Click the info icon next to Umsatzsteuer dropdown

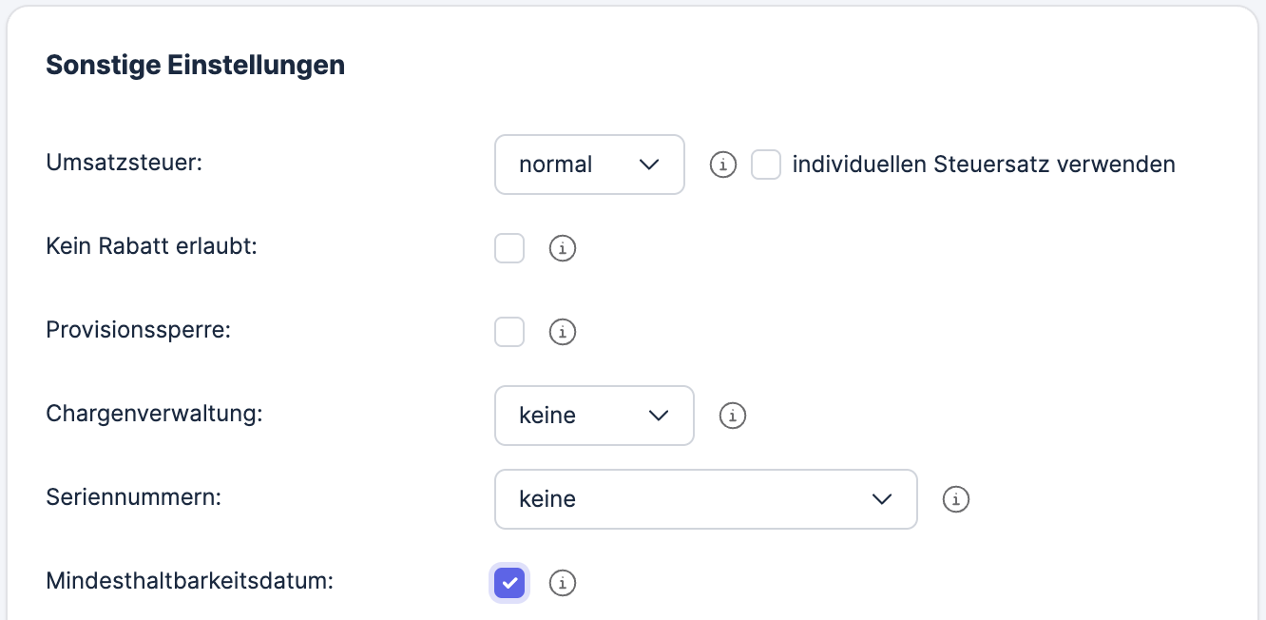click(x=723, y=165)
